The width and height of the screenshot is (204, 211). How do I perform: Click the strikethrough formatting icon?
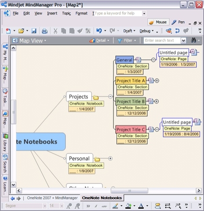pos(104,206)
